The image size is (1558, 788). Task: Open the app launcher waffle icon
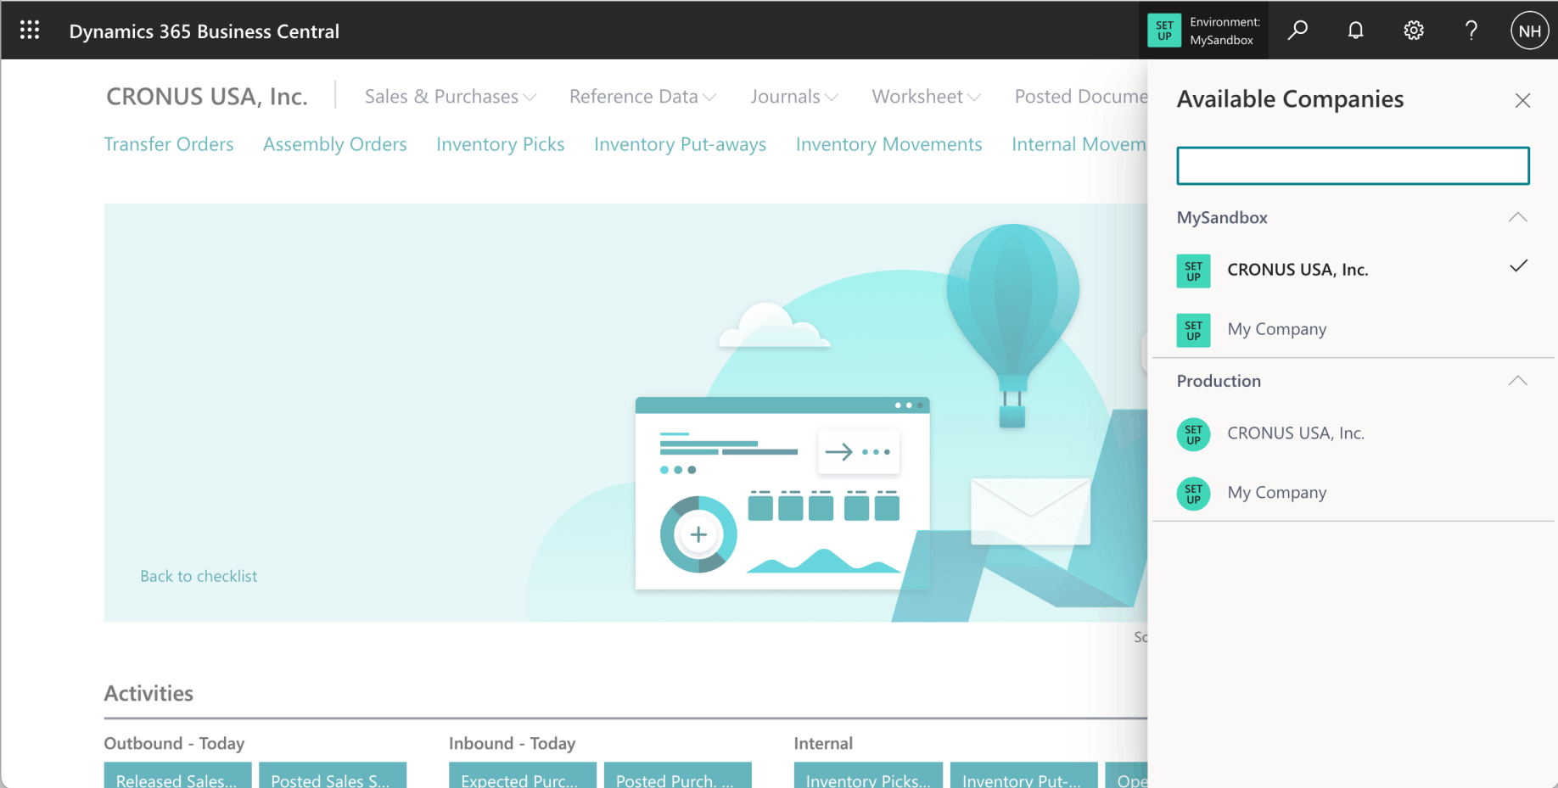[x=30, y=31]
